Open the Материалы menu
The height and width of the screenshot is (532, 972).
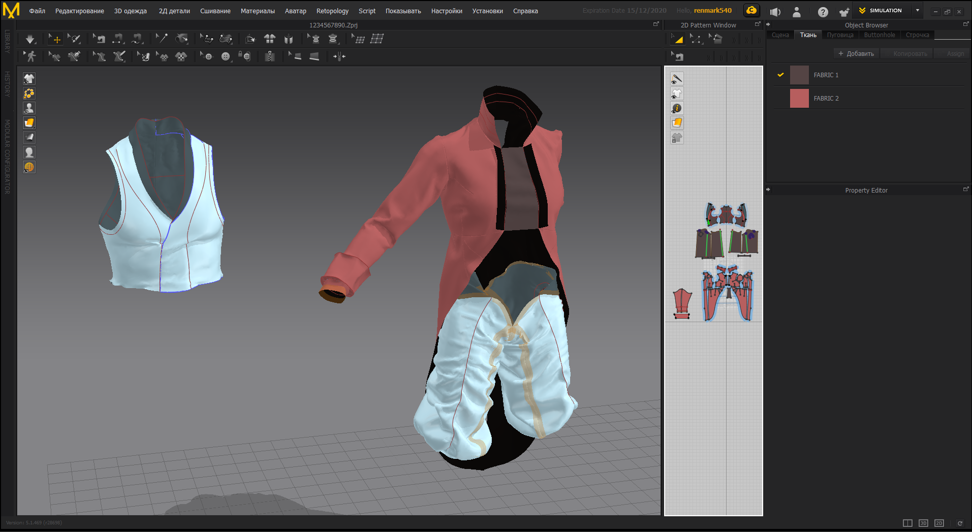point(258,11)
